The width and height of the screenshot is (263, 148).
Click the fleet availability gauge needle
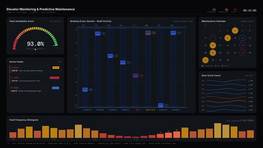point(55,45)
